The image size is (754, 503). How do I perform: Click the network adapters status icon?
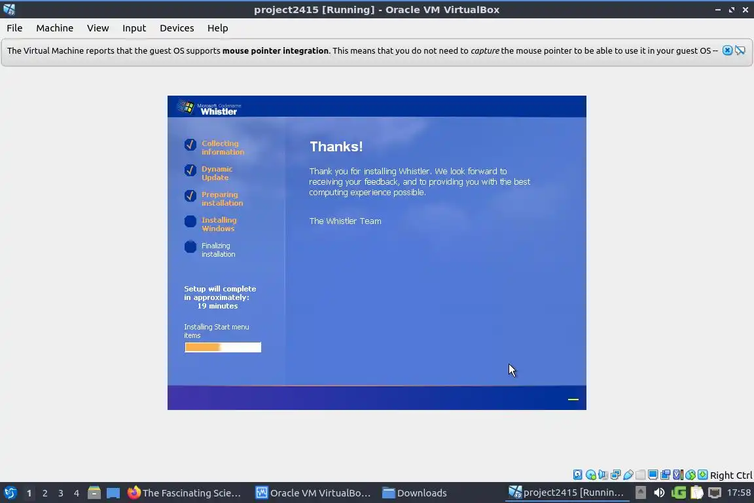[615, 475]
